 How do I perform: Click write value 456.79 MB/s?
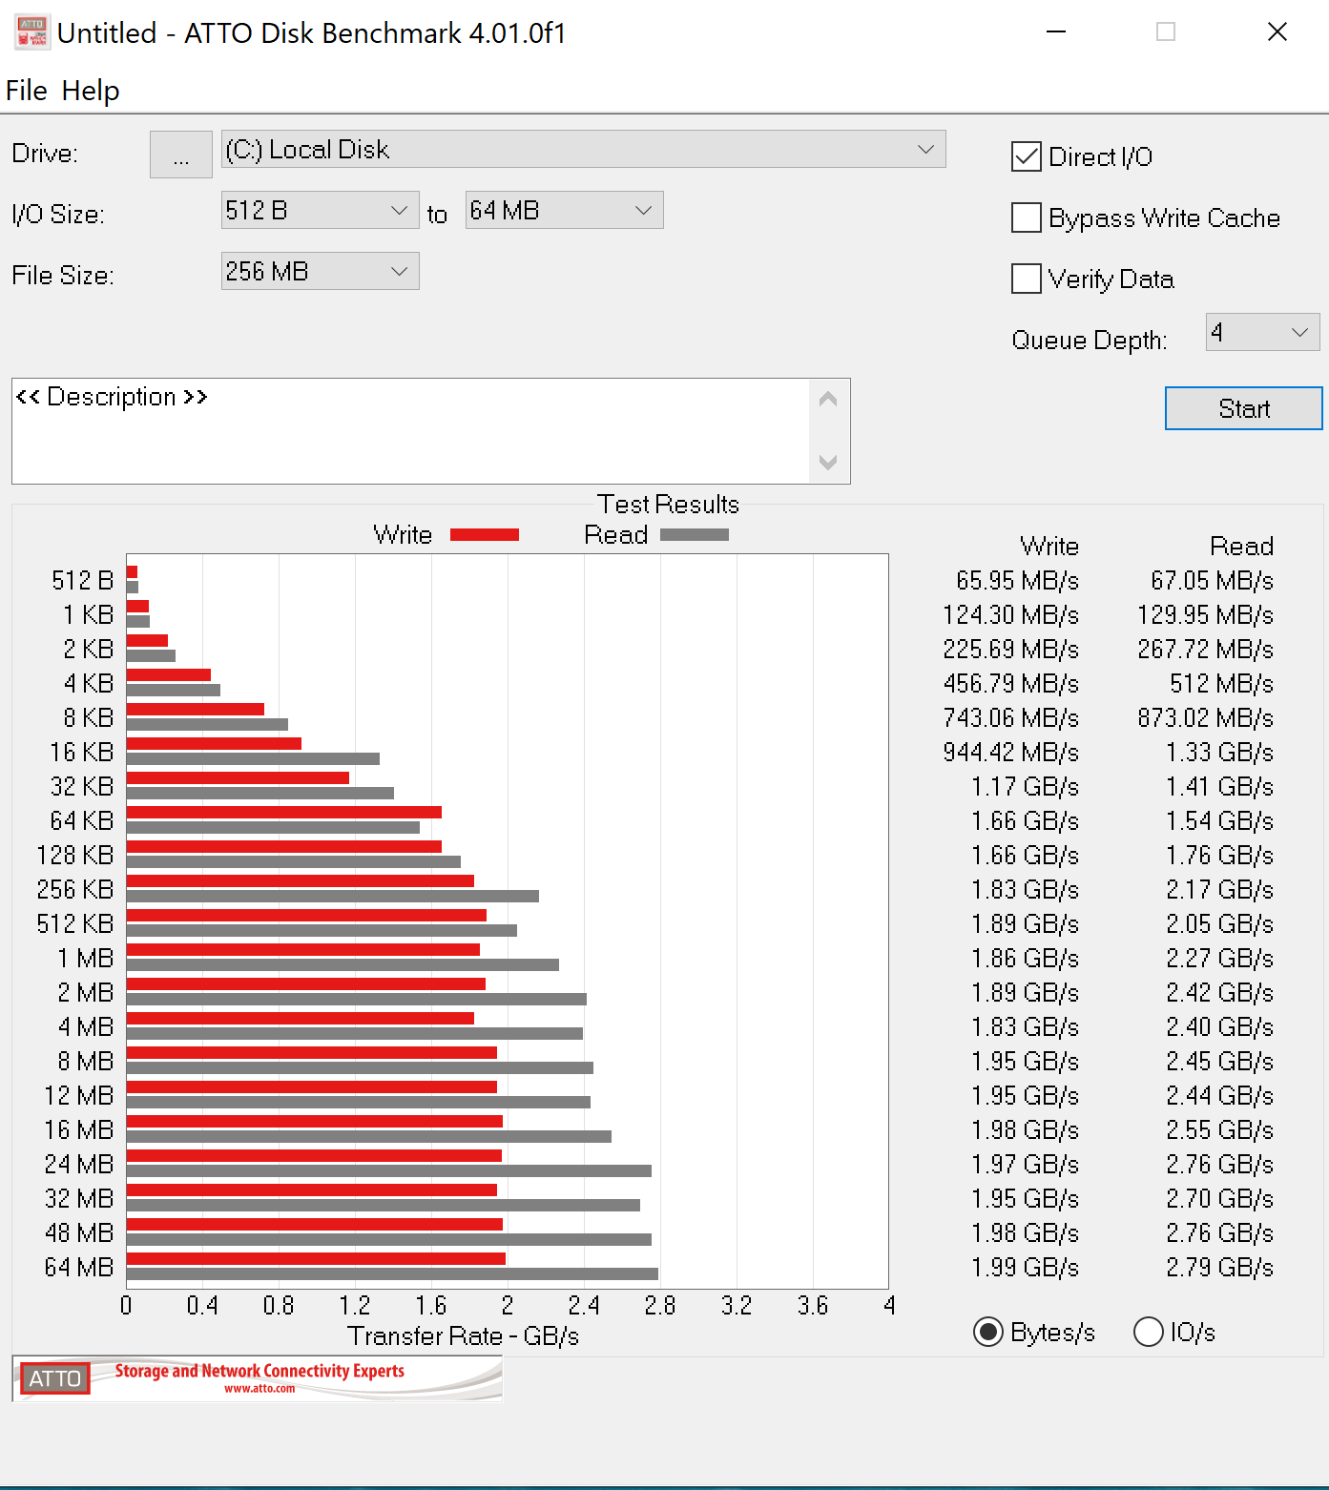coord(1011,684)
